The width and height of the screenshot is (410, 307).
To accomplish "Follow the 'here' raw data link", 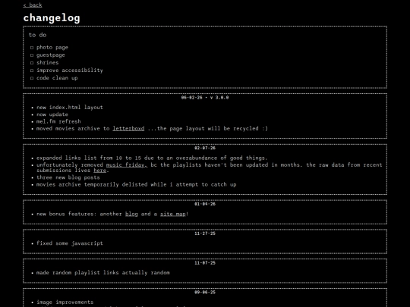I will 100,171.
